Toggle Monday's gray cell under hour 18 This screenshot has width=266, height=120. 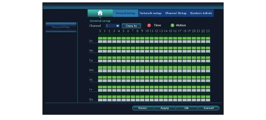pos(185,51)
